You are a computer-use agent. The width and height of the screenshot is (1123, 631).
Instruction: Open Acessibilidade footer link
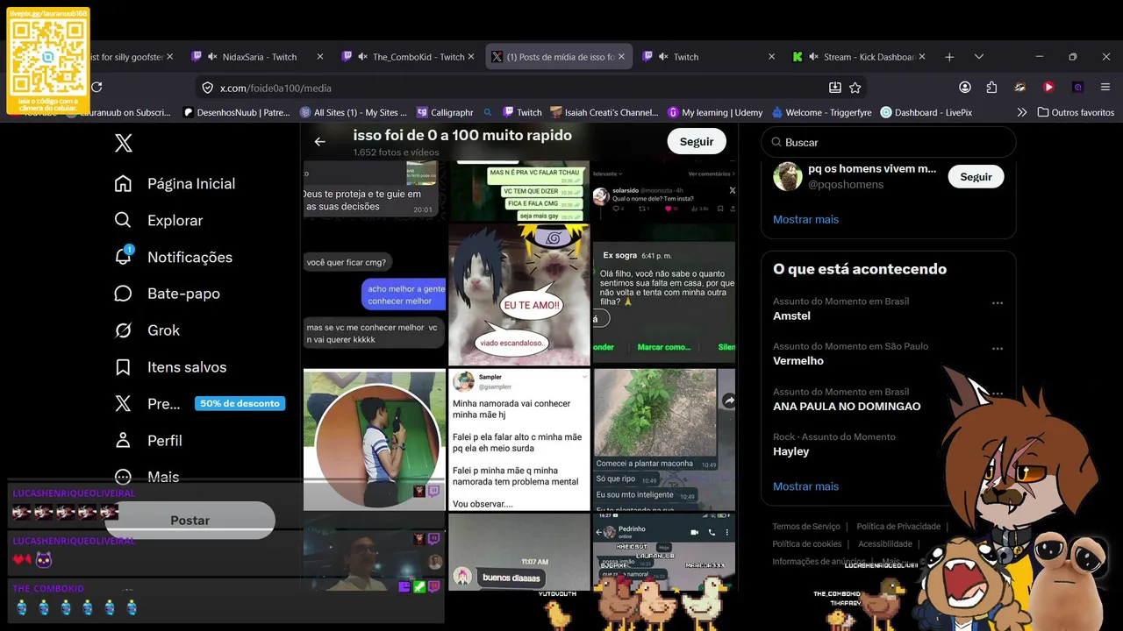pos(885,544)
